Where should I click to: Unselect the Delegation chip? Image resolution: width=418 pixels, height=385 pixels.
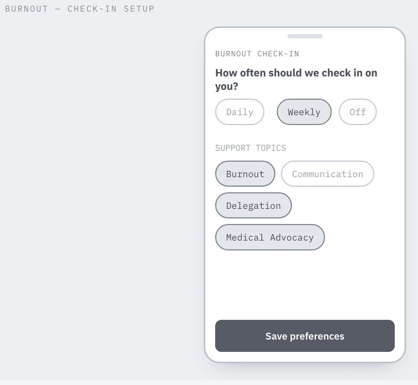click(254, 206)
